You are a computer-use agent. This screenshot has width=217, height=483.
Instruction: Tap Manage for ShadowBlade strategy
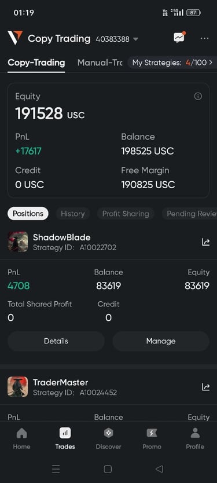[161, 341]
